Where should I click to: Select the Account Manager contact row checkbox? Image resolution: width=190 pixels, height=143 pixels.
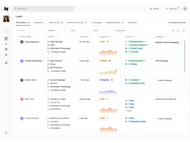pos(17,80)
